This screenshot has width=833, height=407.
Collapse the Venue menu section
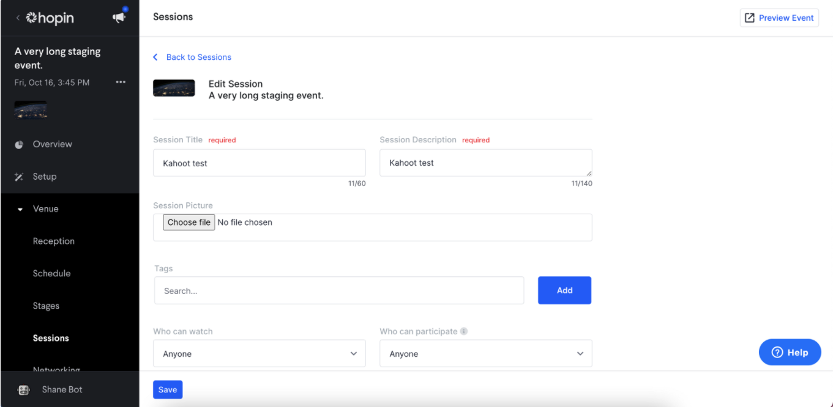[x=20, y=209]
